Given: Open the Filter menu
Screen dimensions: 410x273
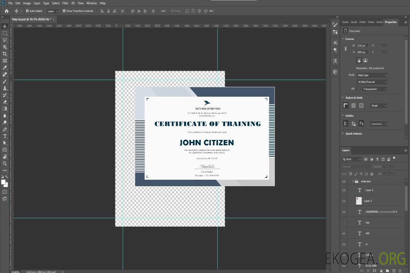Looking at the screenshot, I should 65,3.
